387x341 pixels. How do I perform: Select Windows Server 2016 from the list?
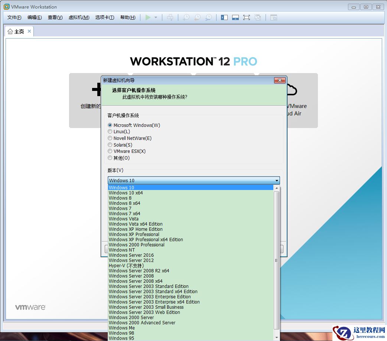tap(131, 255)
